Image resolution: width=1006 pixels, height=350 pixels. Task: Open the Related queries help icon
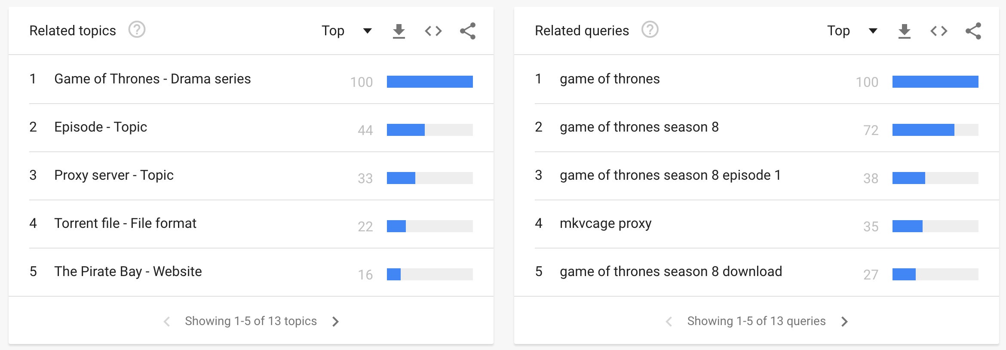point(650,30)
